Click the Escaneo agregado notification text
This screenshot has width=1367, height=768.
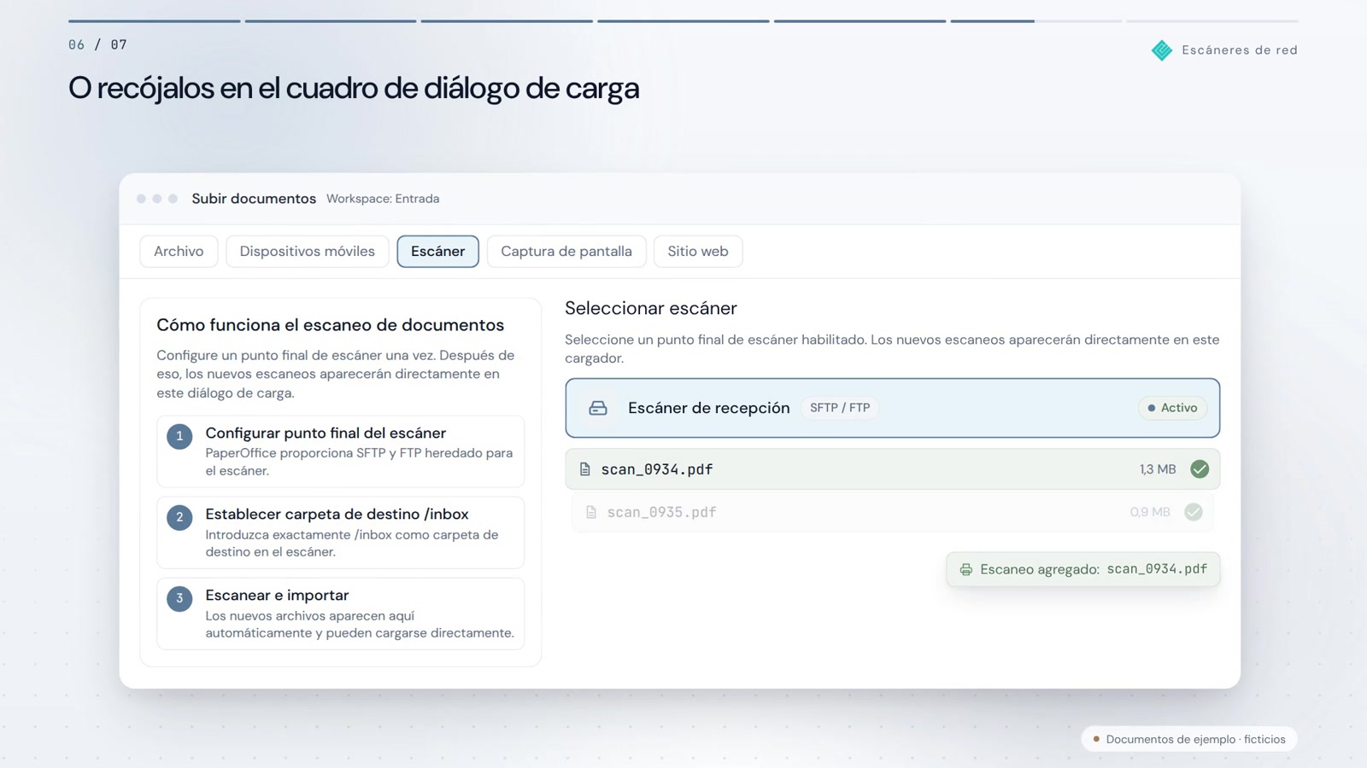[1094, 569]
